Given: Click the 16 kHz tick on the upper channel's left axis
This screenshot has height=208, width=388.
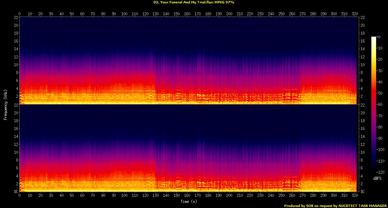Looking at the screenshot, I should pyautogui.click(x=15, y=41).
